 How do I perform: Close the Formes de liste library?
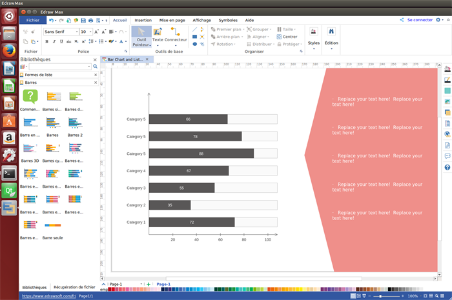point(96,75)
